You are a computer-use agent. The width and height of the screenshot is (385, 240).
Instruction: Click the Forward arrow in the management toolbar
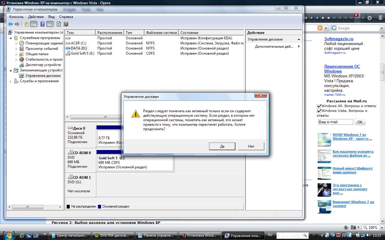[x=17, y=24]
